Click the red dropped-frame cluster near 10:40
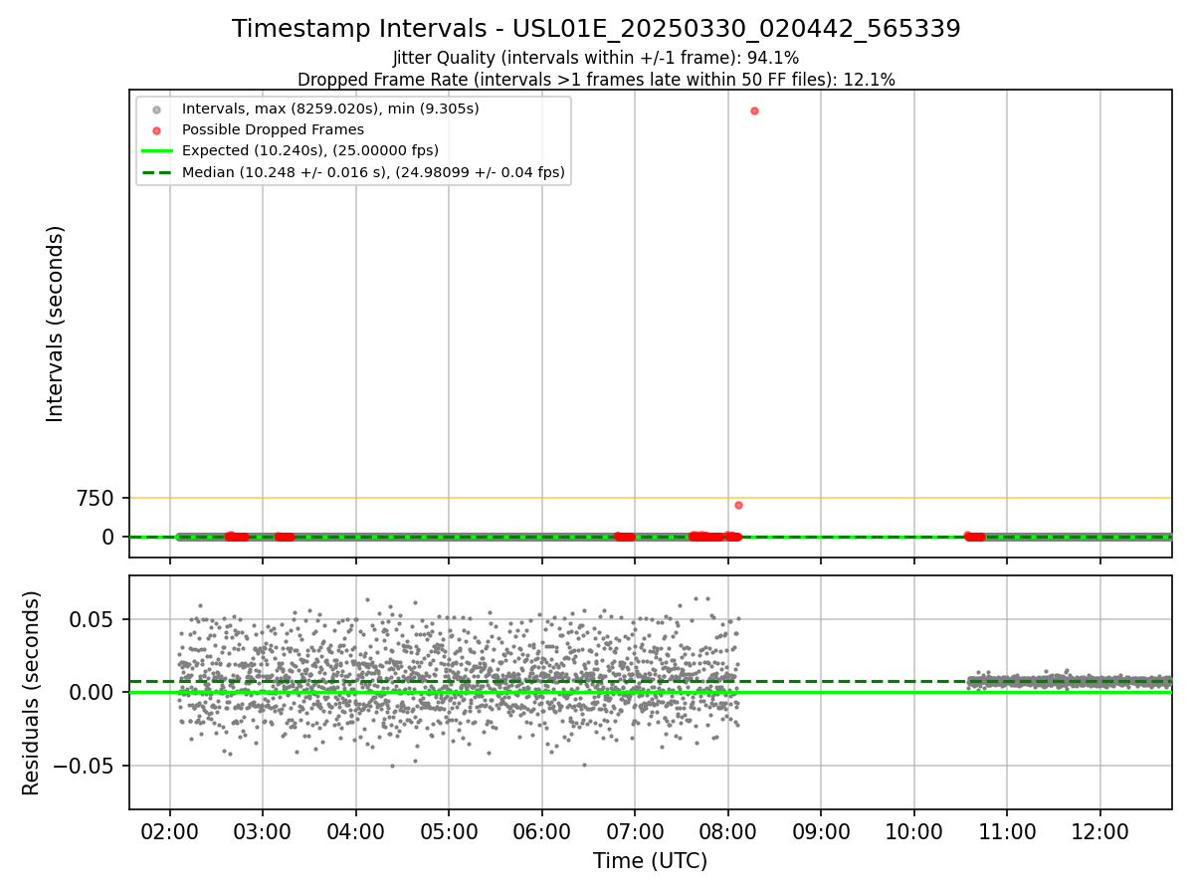Screen dimensions: 1194x896 (974, 537)
